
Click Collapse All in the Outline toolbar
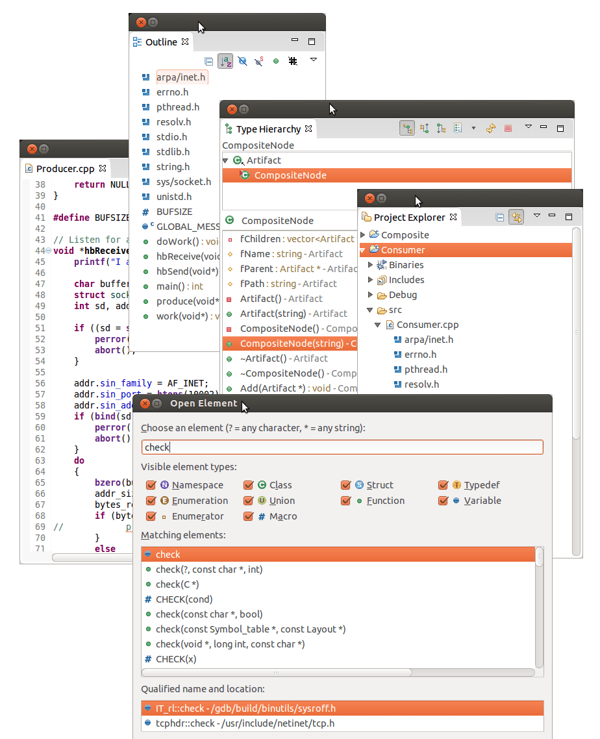click(x=208, y=61)
